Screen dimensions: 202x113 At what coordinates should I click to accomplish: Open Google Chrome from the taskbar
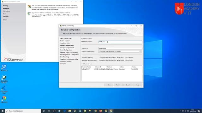pos(95,111)
